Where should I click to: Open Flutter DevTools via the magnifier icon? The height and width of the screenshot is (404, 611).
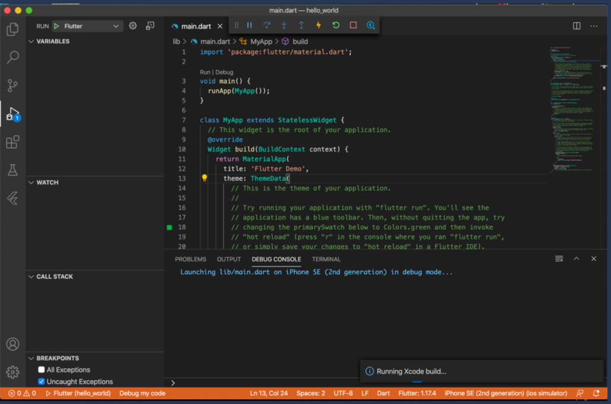371,25
